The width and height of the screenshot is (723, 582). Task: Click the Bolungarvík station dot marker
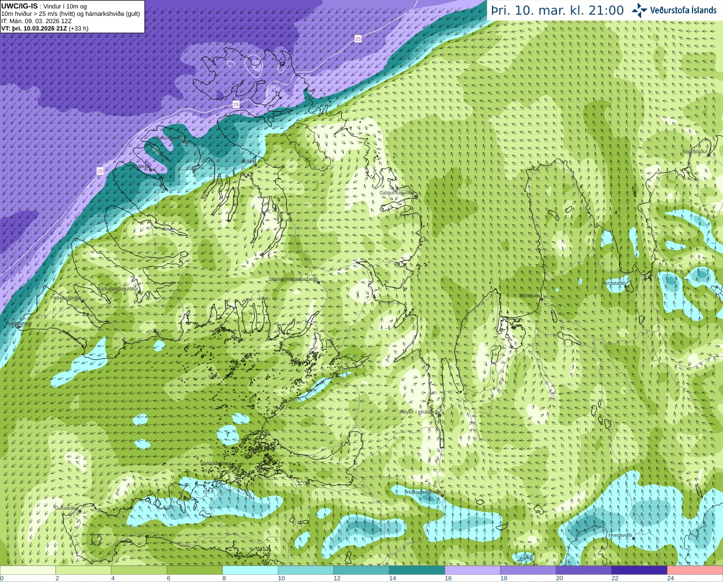pos(184,142)
